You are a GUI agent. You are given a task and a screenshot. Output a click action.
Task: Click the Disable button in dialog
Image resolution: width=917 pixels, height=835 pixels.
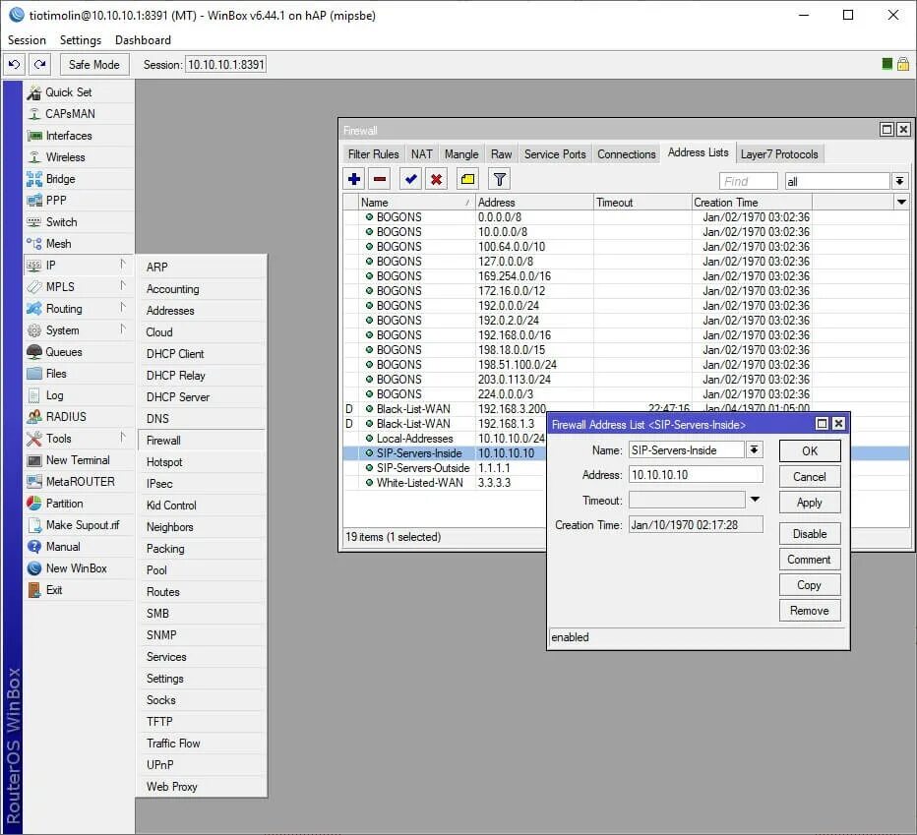[x=810, y=534]
